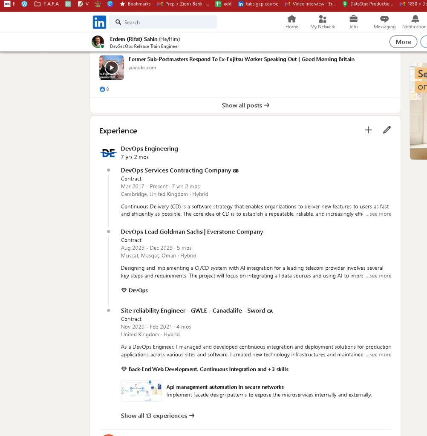Open the 'add' bookmark
This screenshot has height=436, width=427.
(223, 4)
